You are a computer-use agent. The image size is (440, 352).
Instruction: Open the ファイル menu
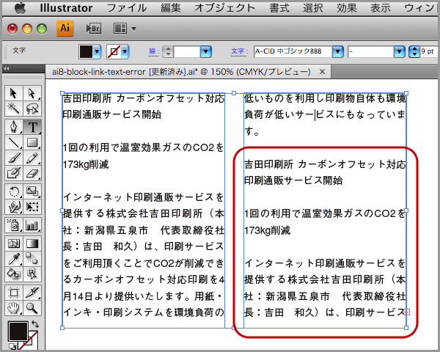[x=127, y=8]
